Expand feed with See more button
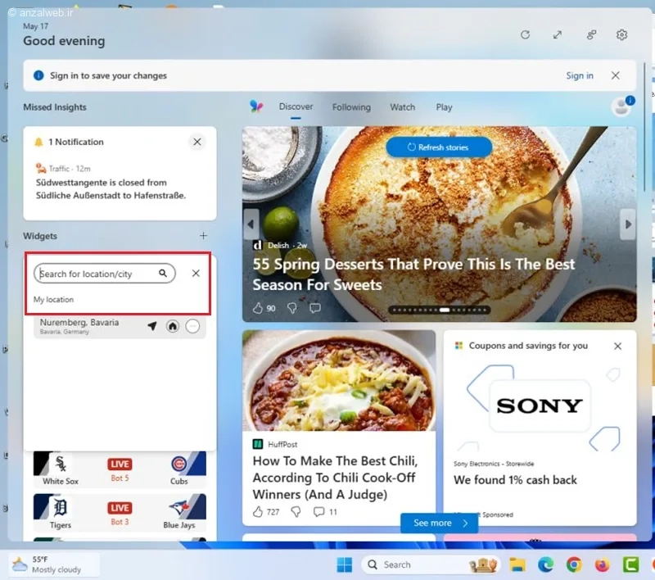655x580 pixels. coord(439,523)
